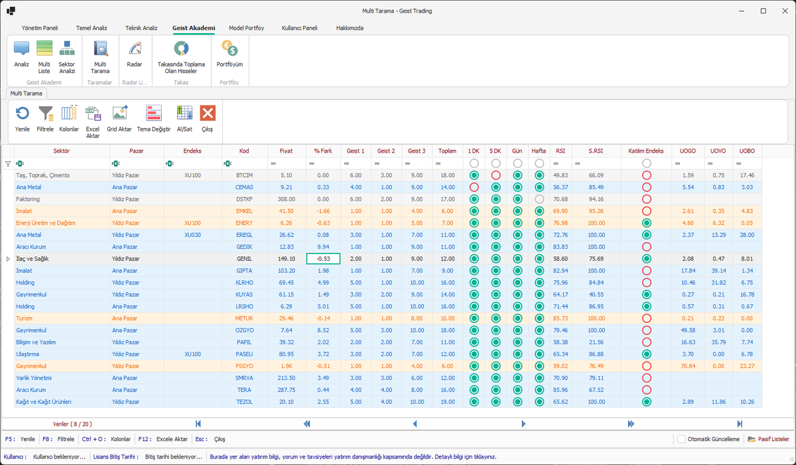Open % Fark filter equals operator
796x465 pixels.
[312, 163]
